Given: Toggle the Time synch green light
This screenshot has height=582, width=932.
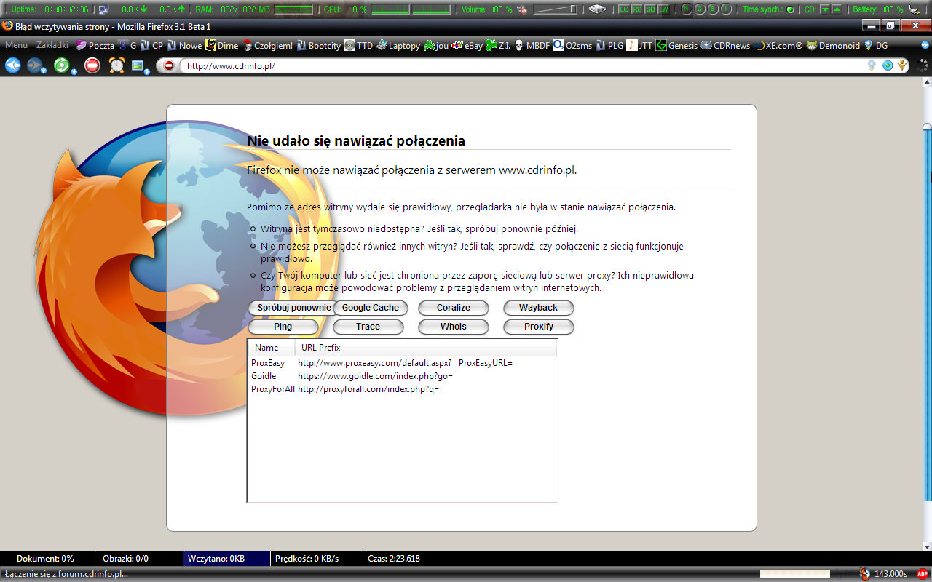Looking at the screenshot, I should [x=790, y=9].
